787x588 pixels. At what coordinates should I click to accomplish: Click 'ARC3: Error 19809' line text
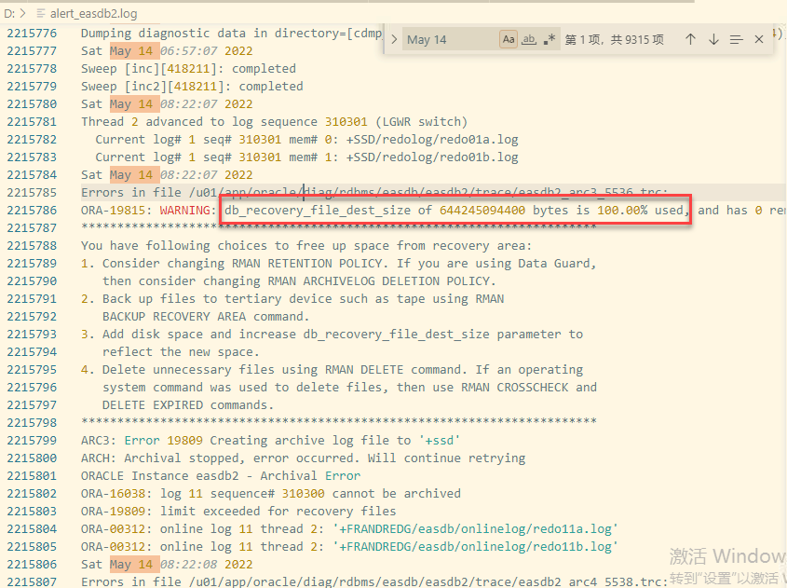[x=270, y=441]
